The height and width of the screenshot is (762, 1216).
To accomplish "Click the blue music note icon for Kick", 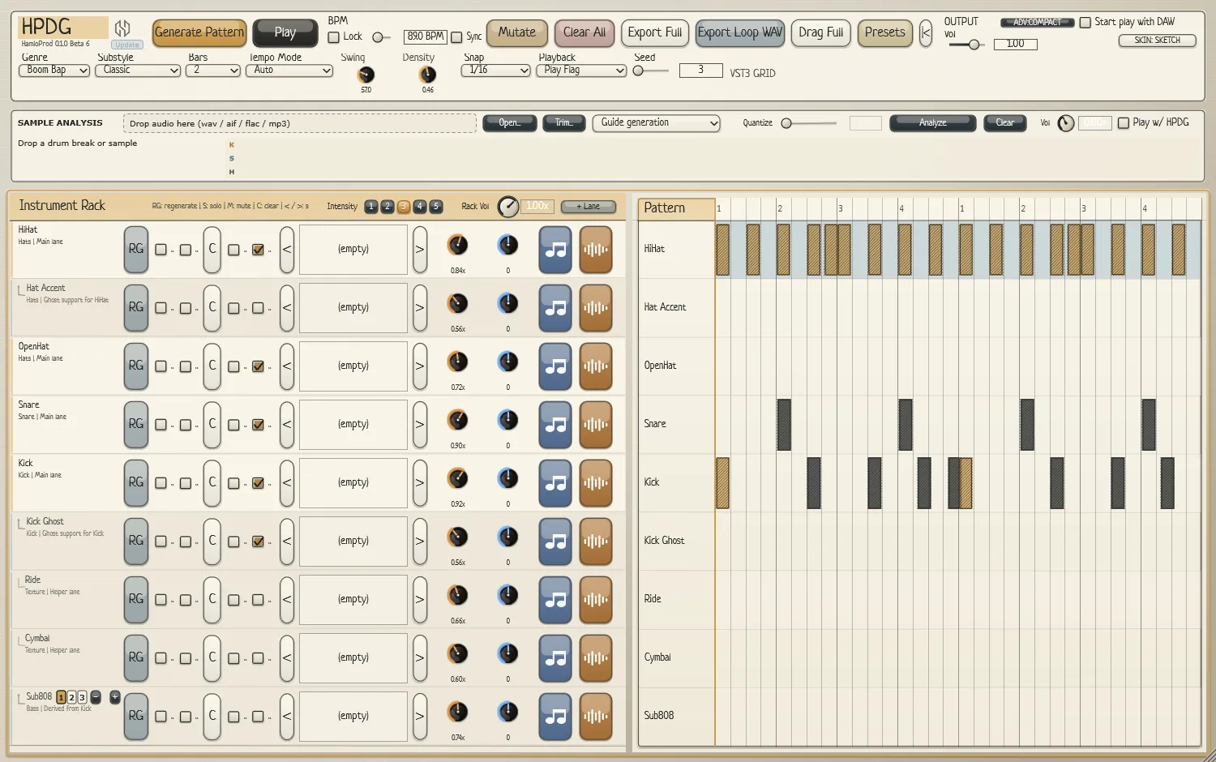I will pos(555,483).
